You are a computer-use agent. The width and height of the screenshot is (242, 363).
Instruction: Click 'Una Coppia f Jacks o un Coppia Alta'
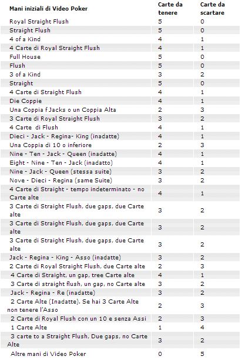tap(63, 110)
